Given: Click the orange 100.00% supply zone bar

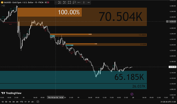Looking at the screenshot, I should (50, 12).
